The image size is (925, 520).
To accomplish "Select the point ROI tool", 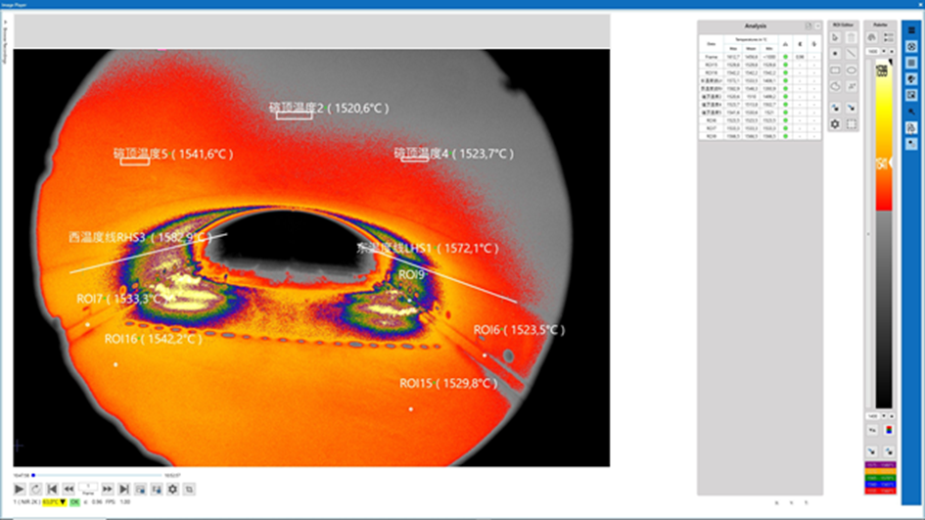I will 835,54.
